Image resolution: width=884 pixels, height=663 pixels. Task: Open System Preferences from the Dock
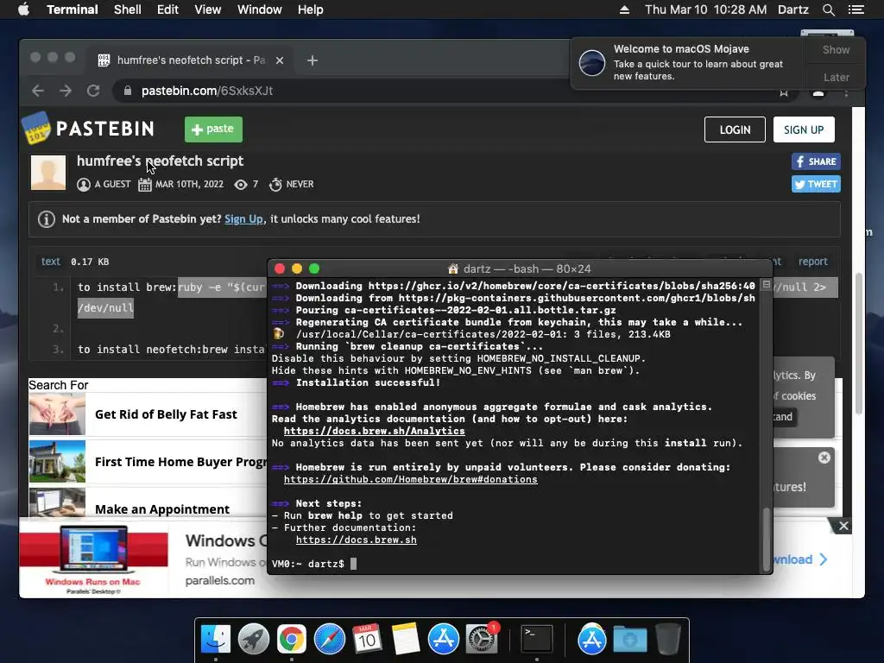tap(482, 640)
